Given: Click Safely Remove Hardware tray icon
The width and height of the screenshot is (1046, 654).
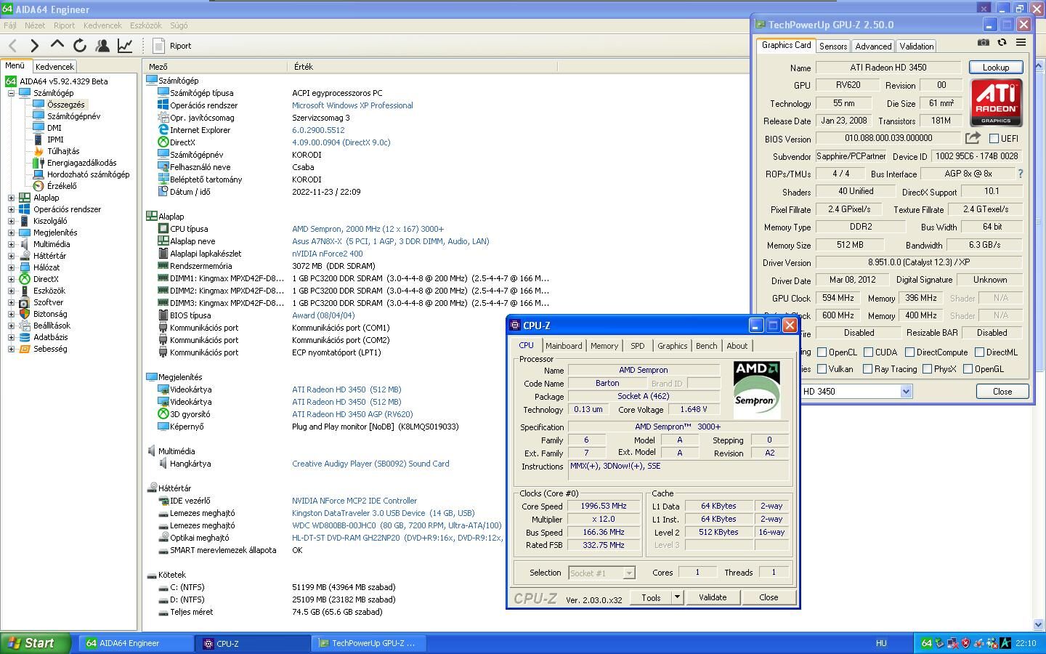Looking at the screenshot, I should pos(939,643).
